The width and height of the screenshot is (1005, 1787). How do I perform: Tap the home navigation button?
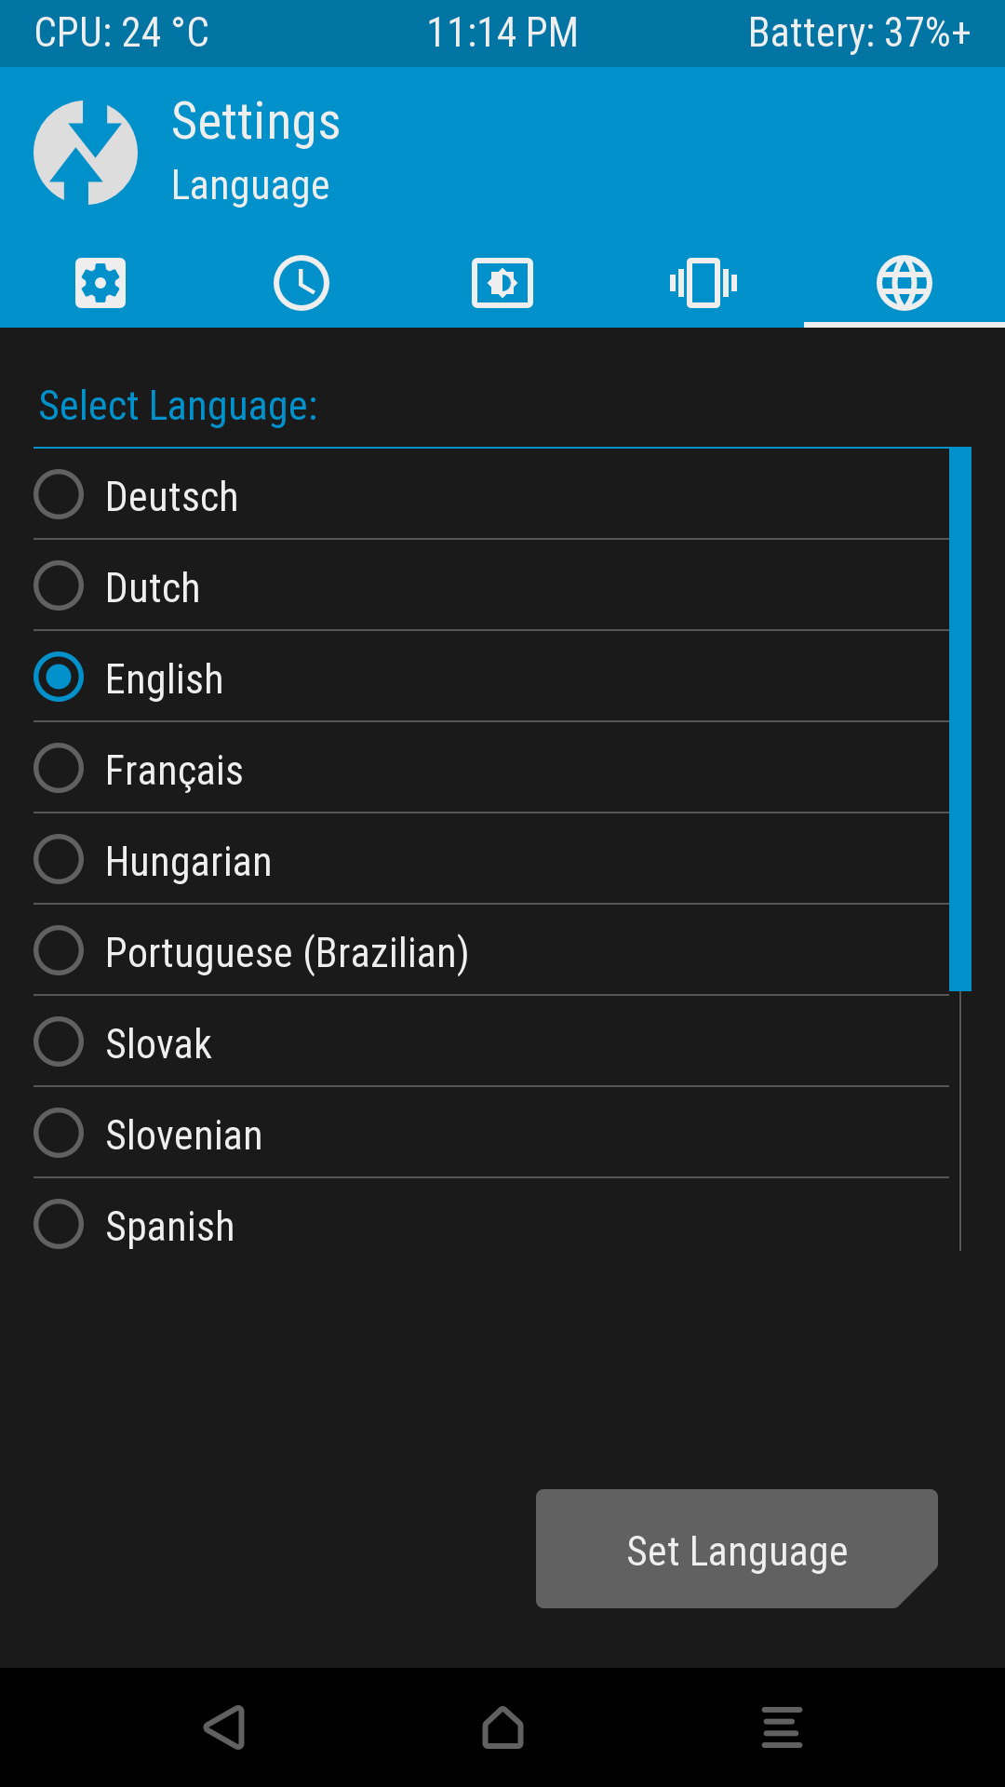coord(502,1728)
